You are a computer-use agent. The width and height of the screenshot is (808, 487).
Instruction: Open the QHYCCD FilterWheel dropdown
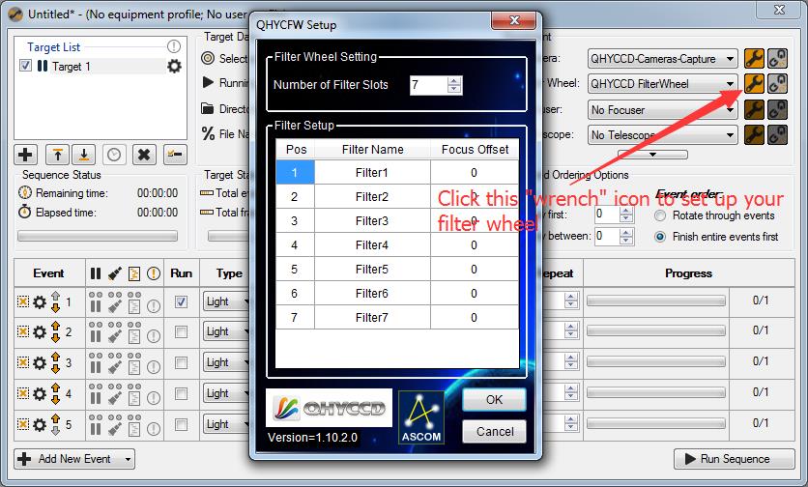[x=662, y=83]
